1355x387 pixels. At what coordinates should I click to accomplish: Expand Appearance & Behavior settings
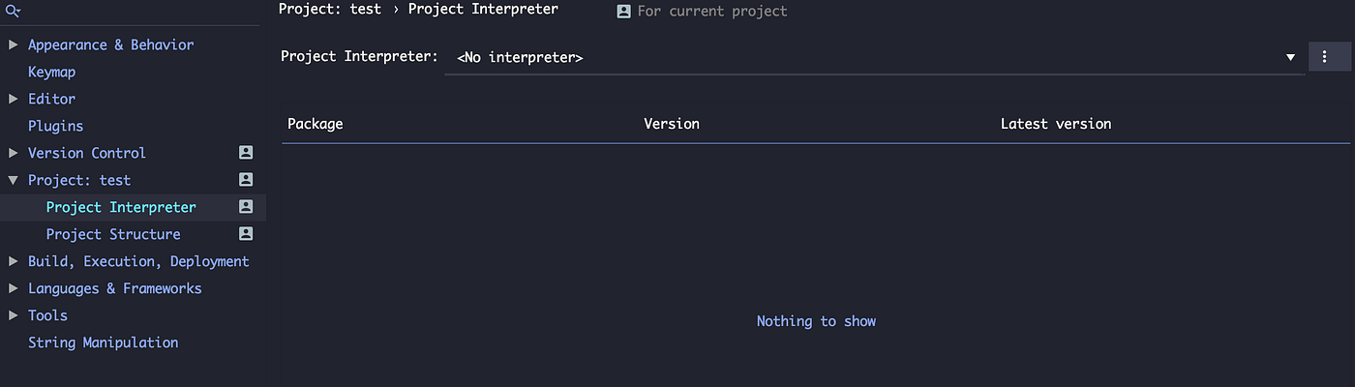[x=14, y=45]
